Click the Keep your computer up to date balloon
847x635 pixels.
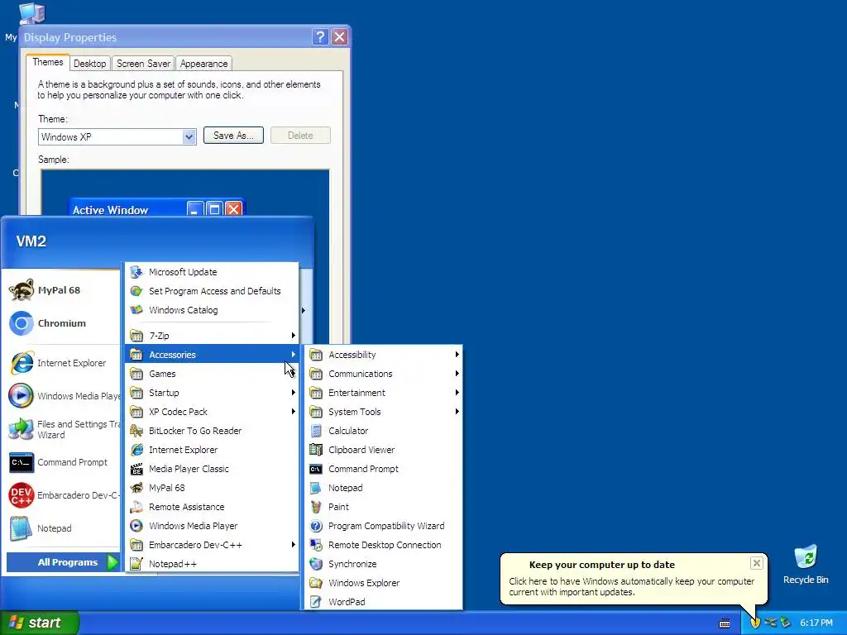[633, 578]
